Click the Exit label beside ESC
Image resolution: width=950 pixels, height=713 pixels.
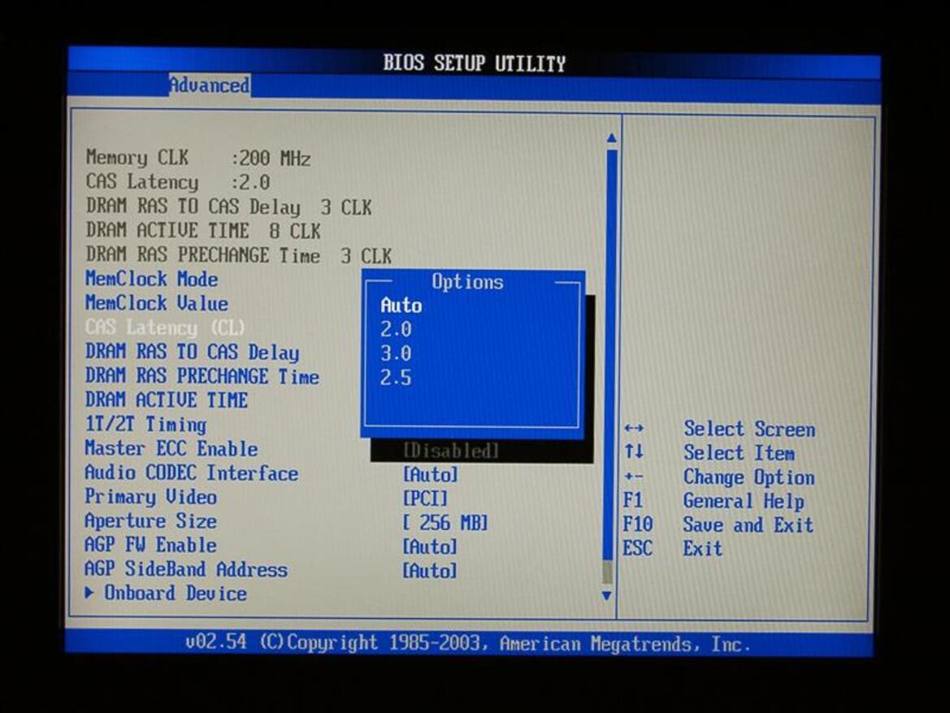(x=703, y=549)
